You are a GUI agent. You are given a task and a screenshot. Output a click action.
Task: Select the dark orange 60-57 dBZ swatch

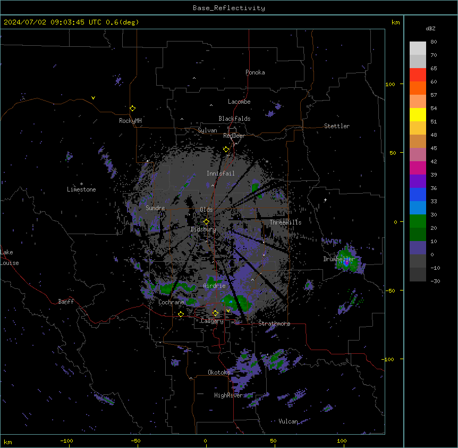(x=418, y=88)
